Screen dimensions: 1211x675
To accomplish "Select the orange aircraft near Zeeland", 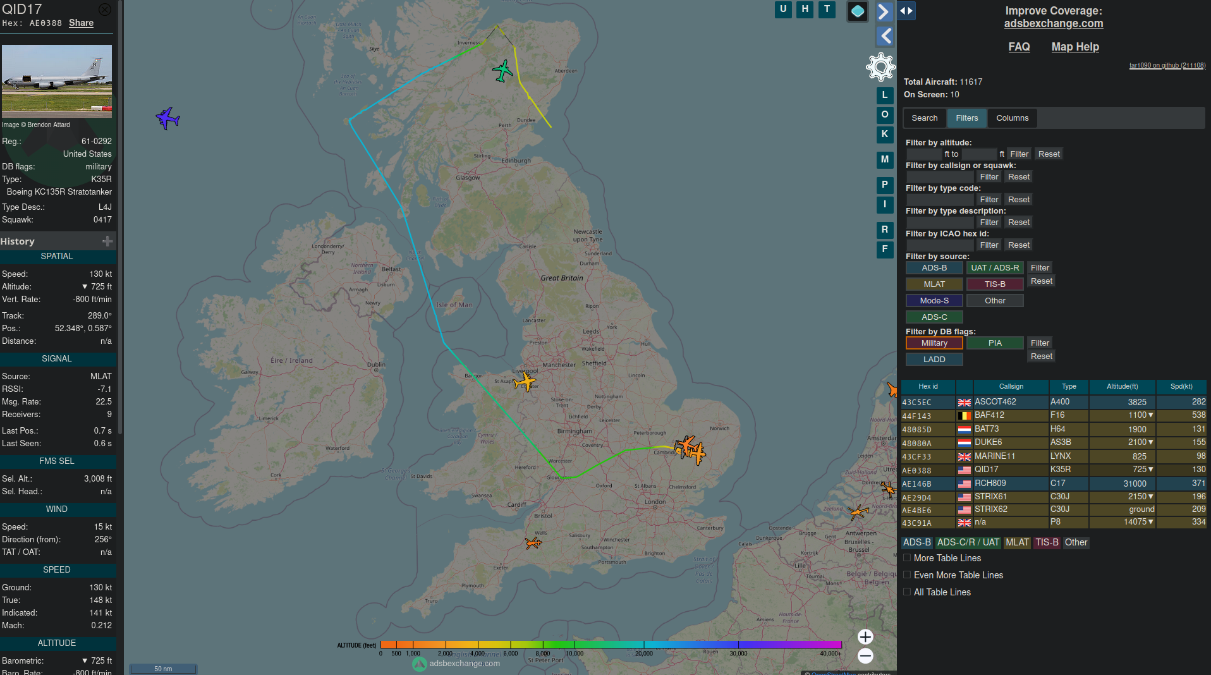I will [859, 511].
